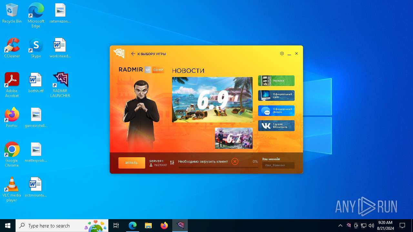Select octmounta Word document icon
This screenshot has height=232, width=413.
[x=36, y=187]
